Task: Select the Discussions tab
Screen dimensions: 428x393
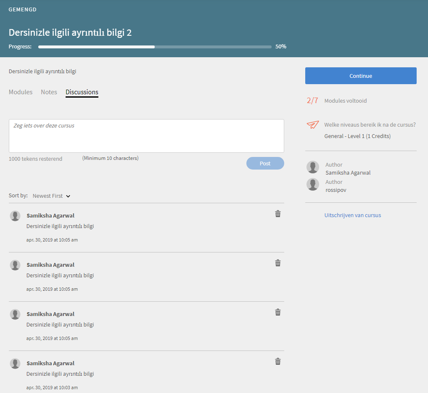Action: [x=82, y=92]
